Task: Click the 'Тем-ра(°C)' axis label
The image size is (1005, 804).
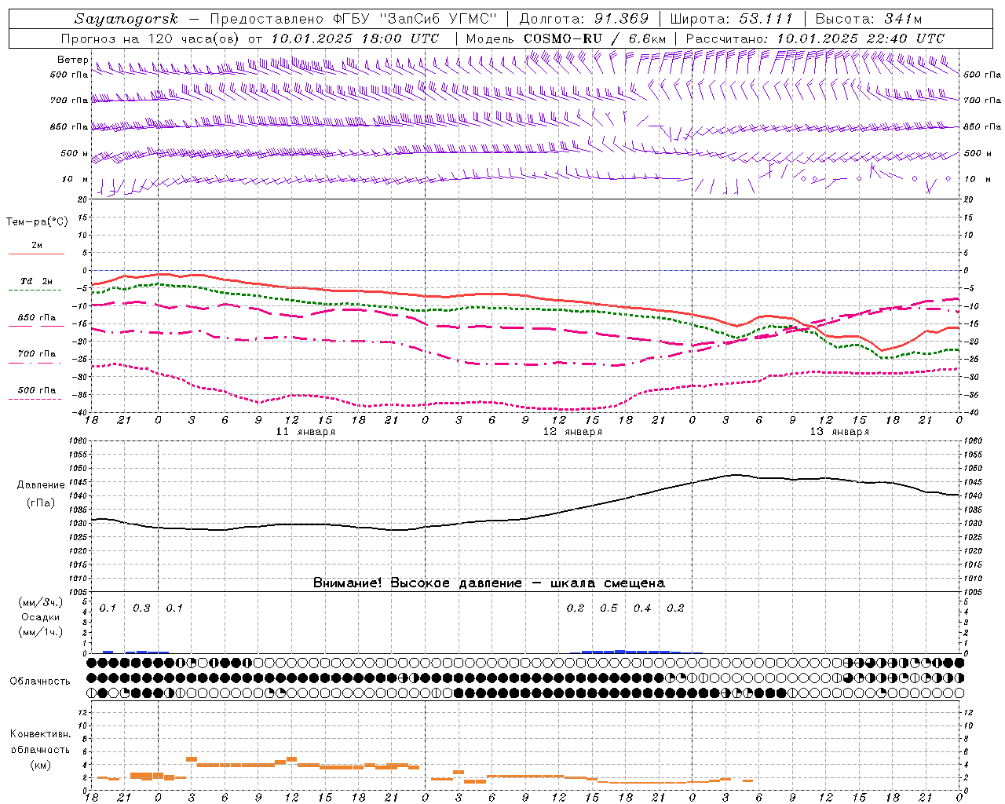Action: pyautogui.click(x=37, y=222)
